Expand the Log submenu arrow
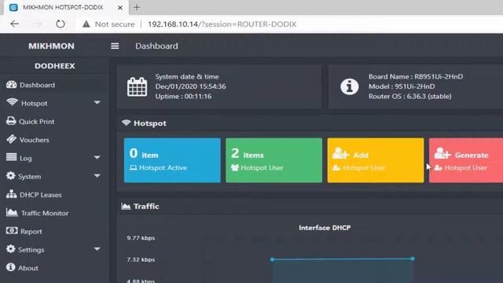Screen dimensions: 503x283 [x=97, y=157]
